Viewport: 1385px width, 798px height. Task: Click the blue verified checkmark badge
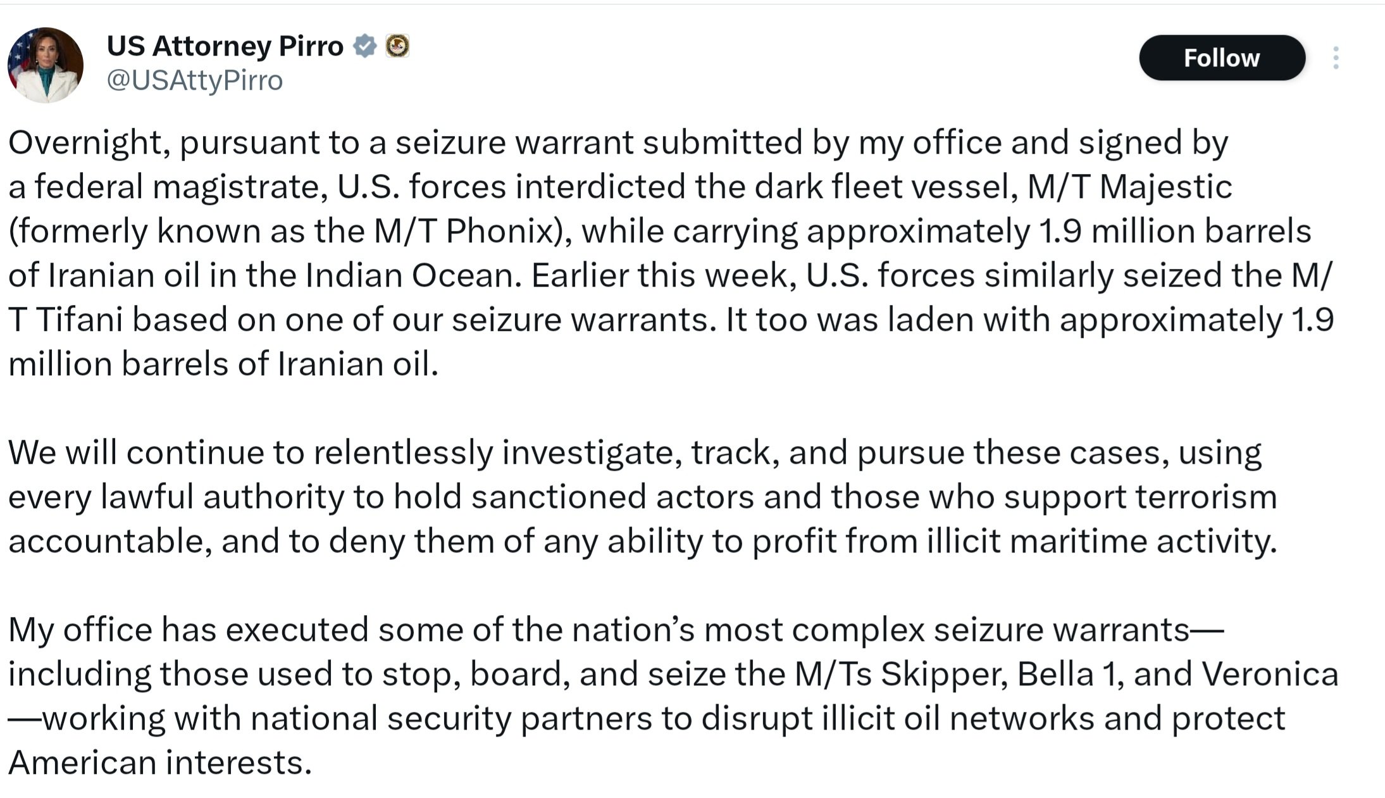364,46
